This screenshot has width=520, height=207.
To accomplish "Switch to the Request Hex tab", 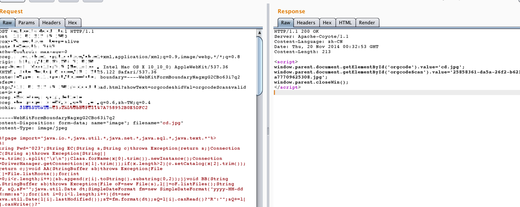I will click(73, 22).
